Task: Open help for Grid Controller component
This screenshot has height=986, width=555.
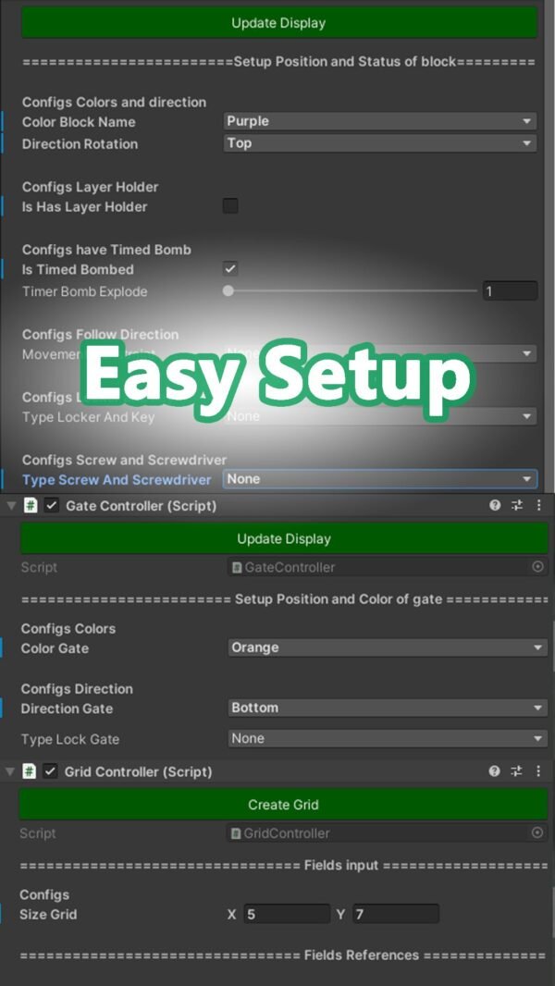Action: [x=495, y=771]
